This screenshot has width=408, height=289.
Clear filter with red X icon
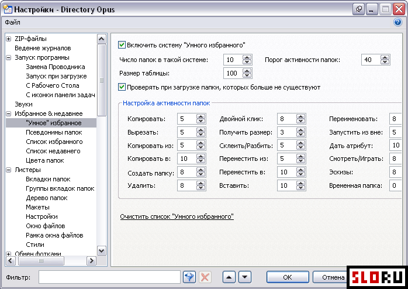coord(205,277)
